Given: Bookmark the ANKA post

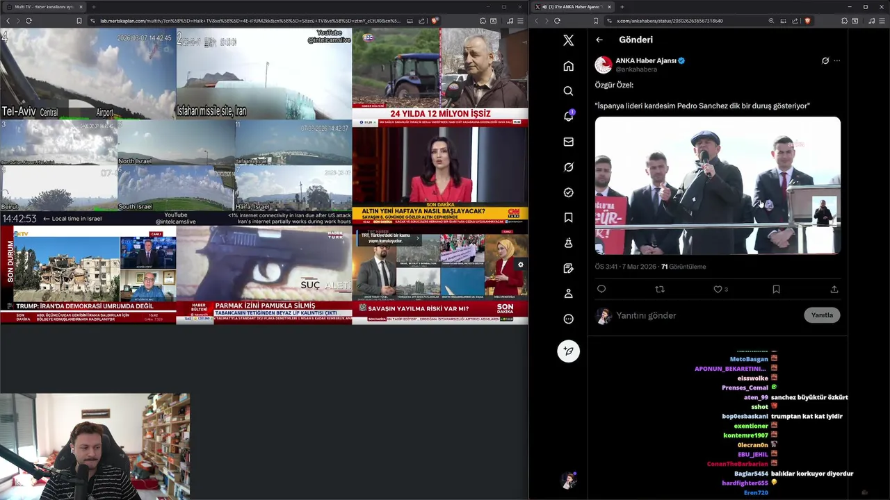Looking at the screenshot, I should 776,289.
